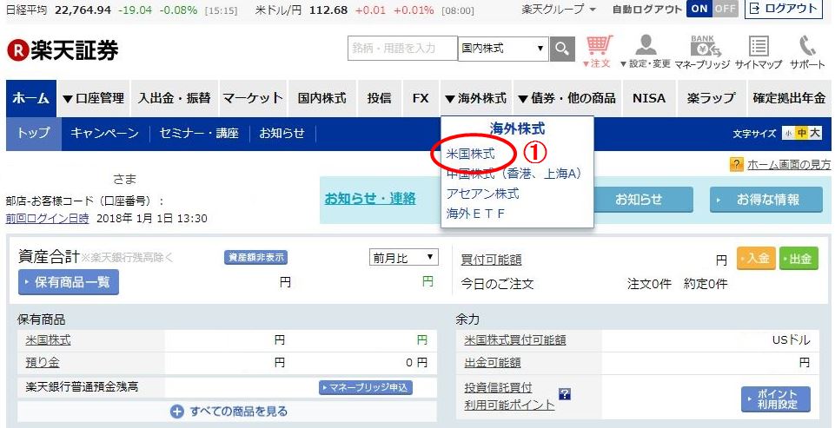Open the 投資信託買付 利用可能ポイント link
Image resolution: width=835 pixels, height=428 pixels.
(509, 396)
